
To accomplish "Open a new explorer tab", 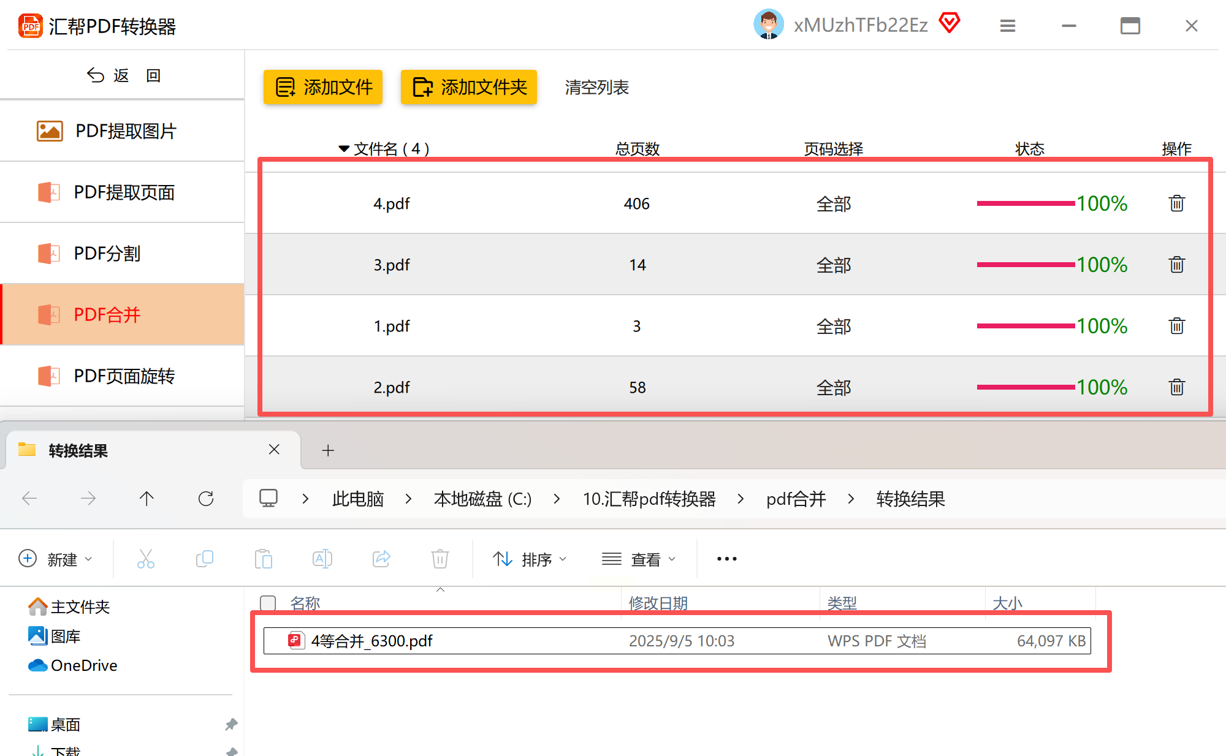I will click(x=328, y=451).
